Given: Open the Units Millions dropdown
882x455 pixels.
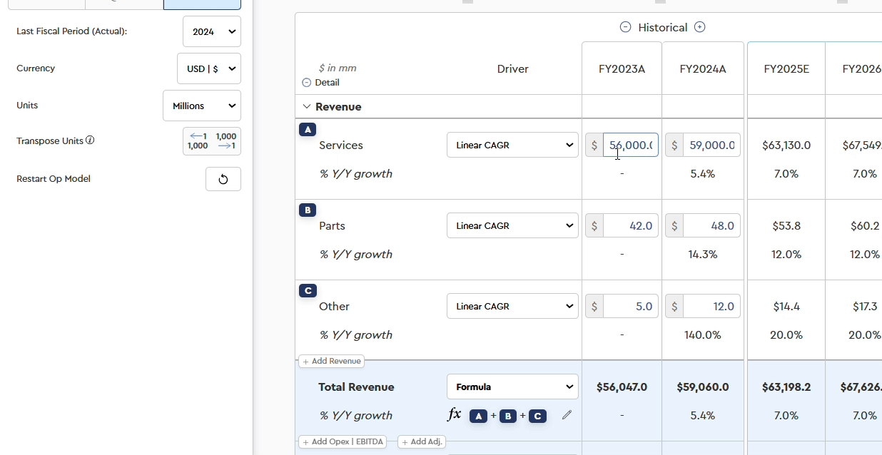Looking at the screenshot, I should (x=202, y=106).
